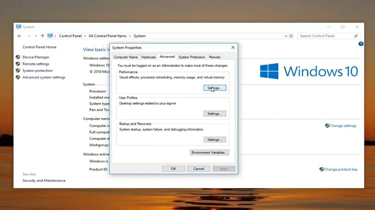
Task: Click All Control Panel Items breadcrumb
Action: click(x=107, y=36)
